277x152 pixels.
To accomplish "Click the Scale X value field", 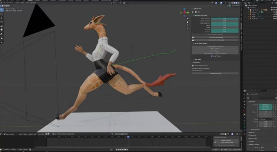I will pyautogui.click(x=266, y=122).
